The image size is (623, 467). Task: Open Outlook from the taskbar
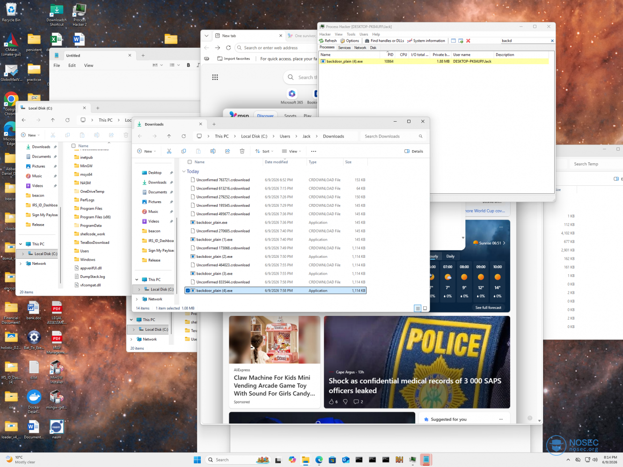point(345,460)
